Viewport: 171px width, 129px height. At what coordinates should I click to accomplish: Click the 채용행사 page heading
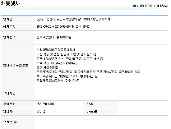pos(10,3)
